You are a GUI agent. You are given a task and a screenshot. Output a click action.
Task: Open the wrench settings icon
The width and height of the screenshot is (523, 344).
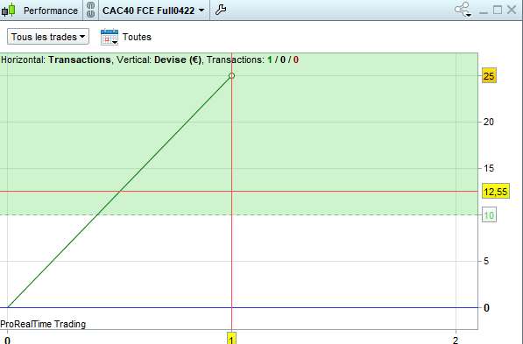tap(221, 10)
